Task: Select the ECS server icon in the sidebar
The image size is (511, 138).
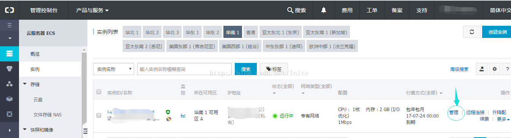Action: [x=9, y=53]
